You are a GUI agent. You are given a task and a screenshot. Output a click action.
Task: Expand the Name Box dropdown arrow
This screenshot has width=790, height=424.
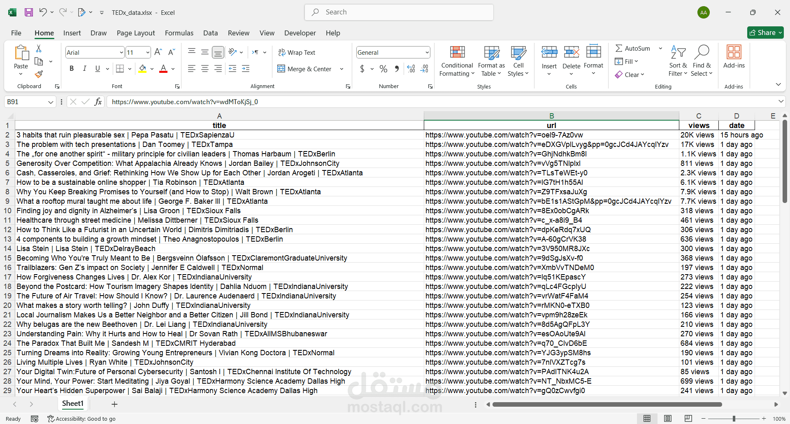[x=51, y=102]
